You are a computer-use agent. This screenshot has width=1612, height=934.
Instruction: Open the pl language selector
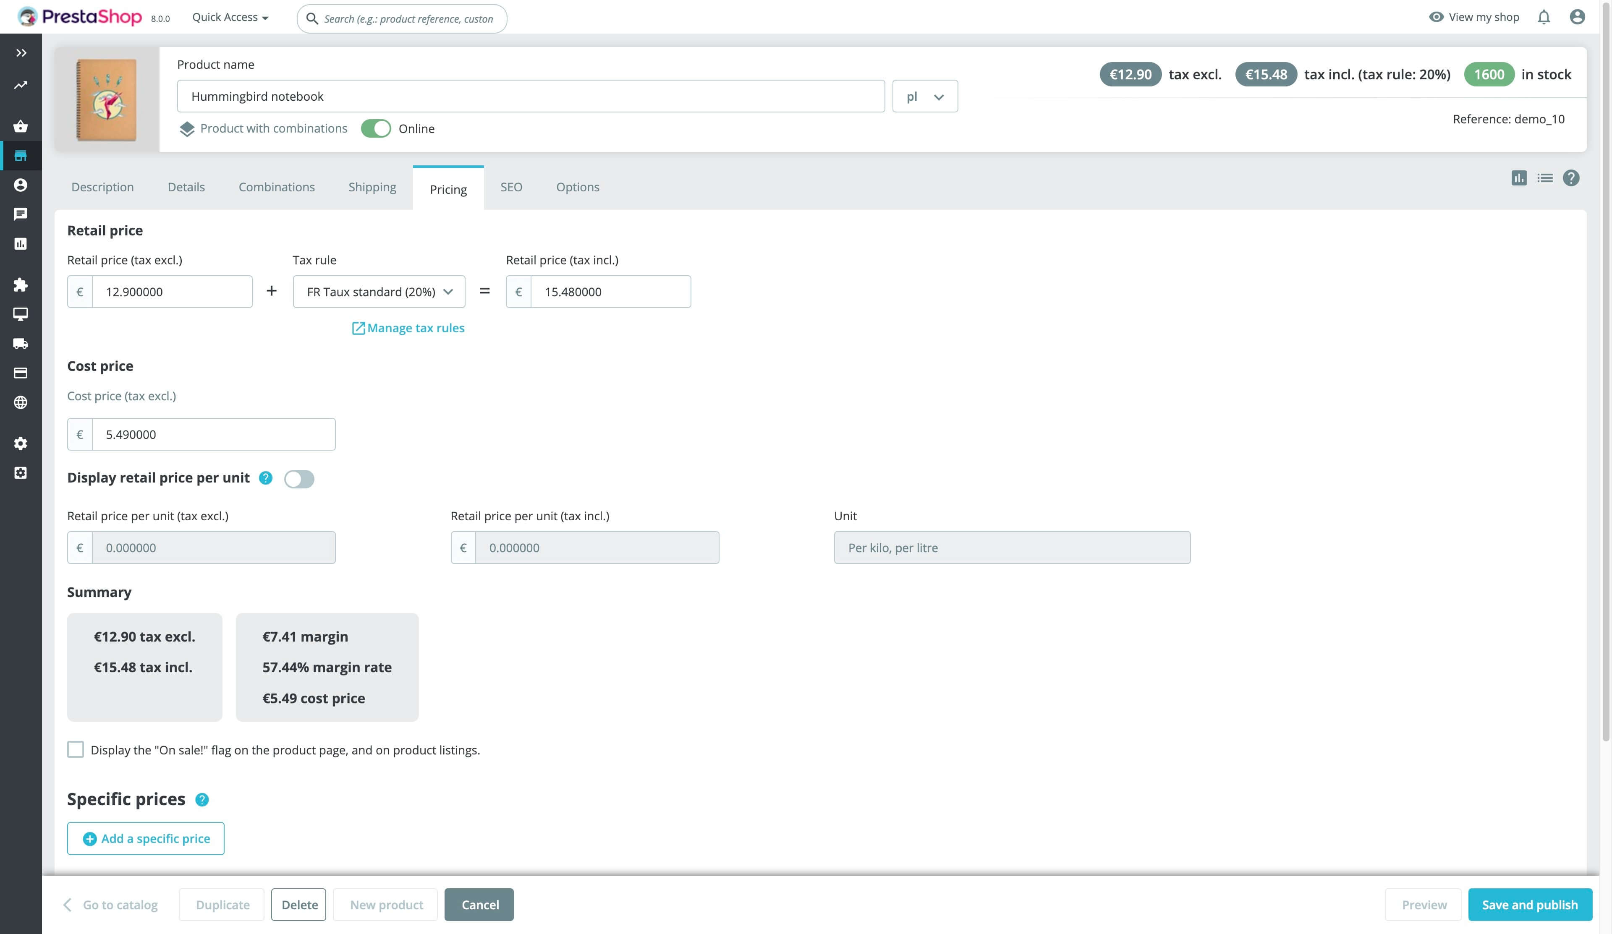[925, 96]
